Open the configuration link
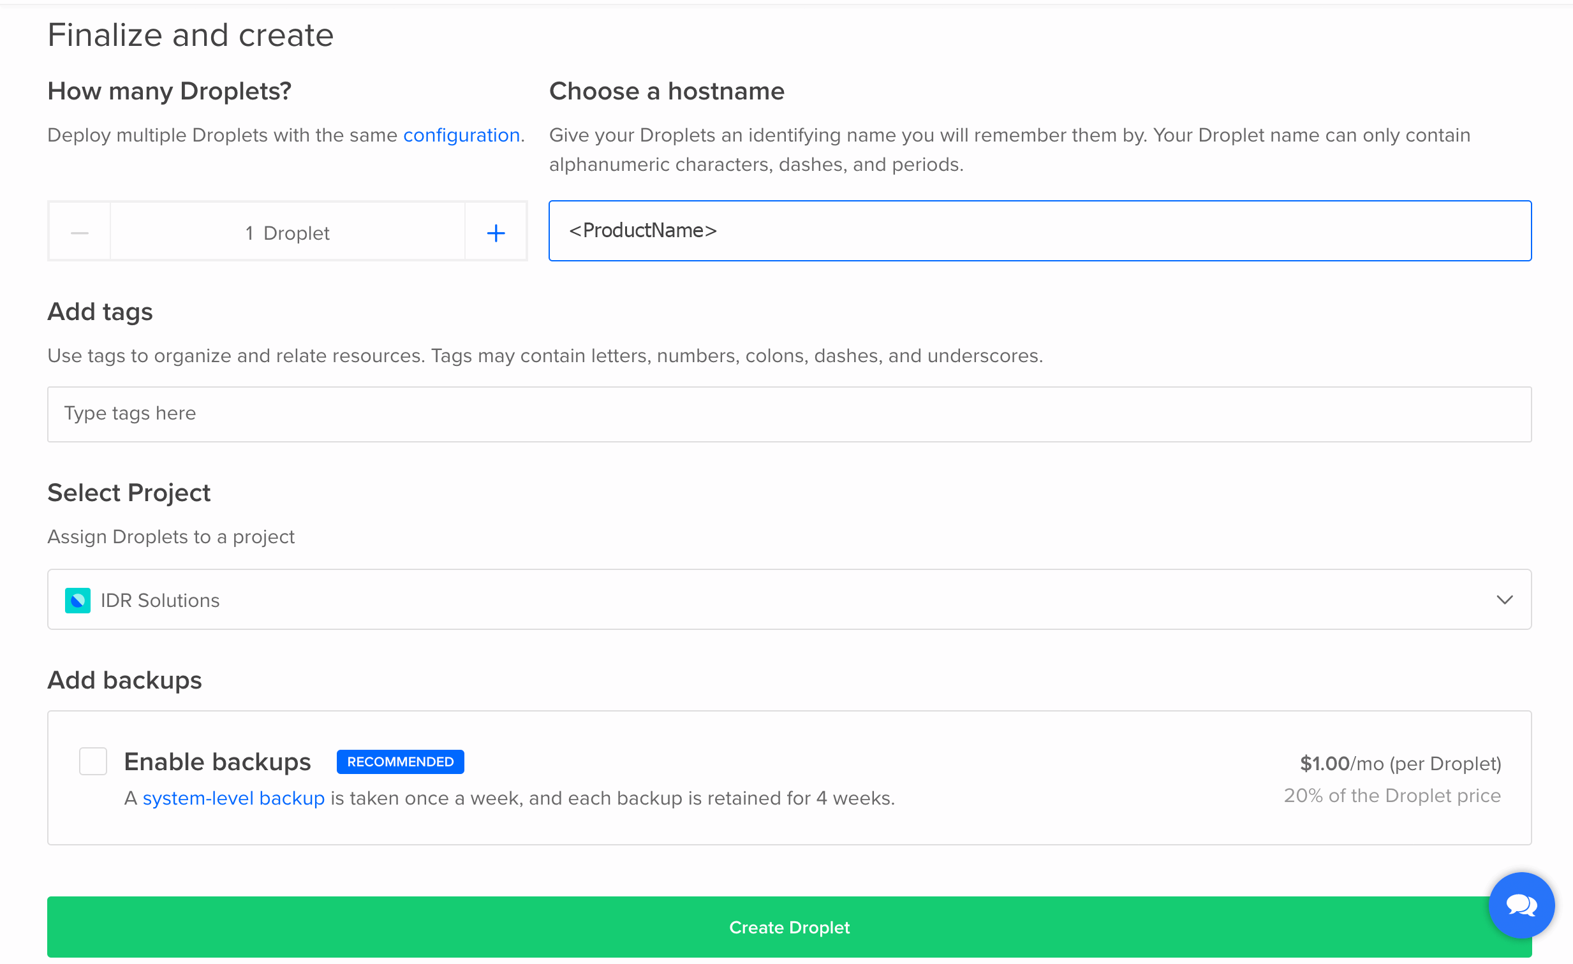Screen dimensions: 1573x964 point(462,135)
